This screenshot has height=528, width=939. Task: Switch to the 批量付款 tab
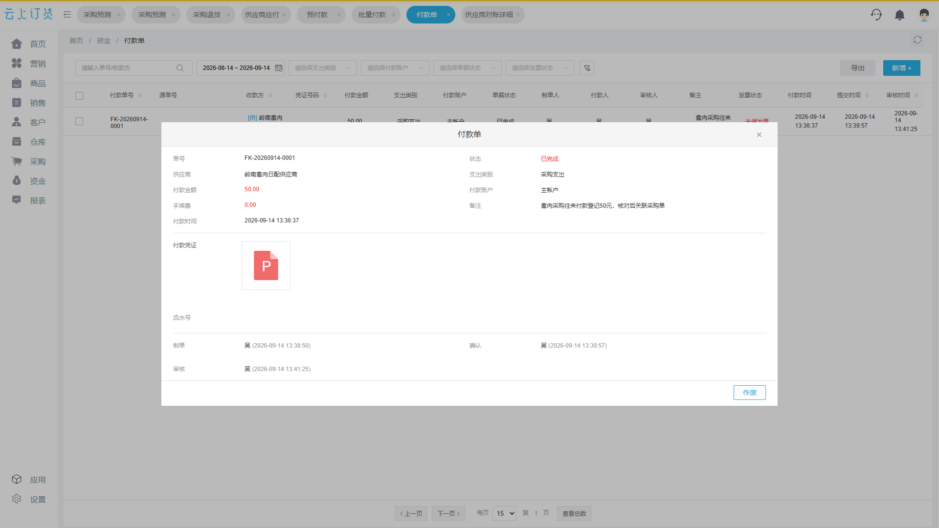[x=376, y=15]
